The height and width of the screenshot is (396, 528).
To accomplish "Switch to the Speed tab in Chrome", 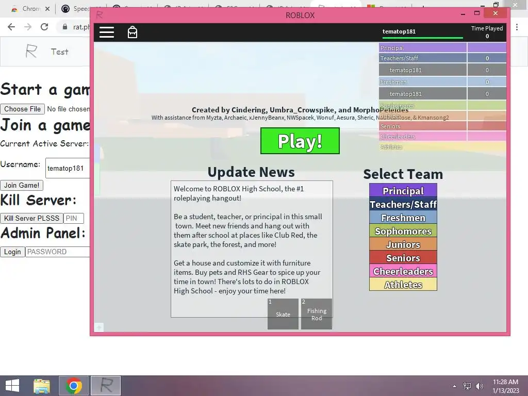I will coord(75,9).
